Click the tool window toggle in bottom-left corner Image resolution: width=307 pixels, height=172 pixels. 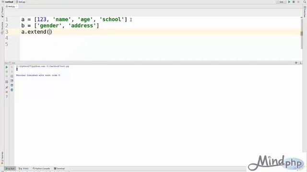(2, 171)
